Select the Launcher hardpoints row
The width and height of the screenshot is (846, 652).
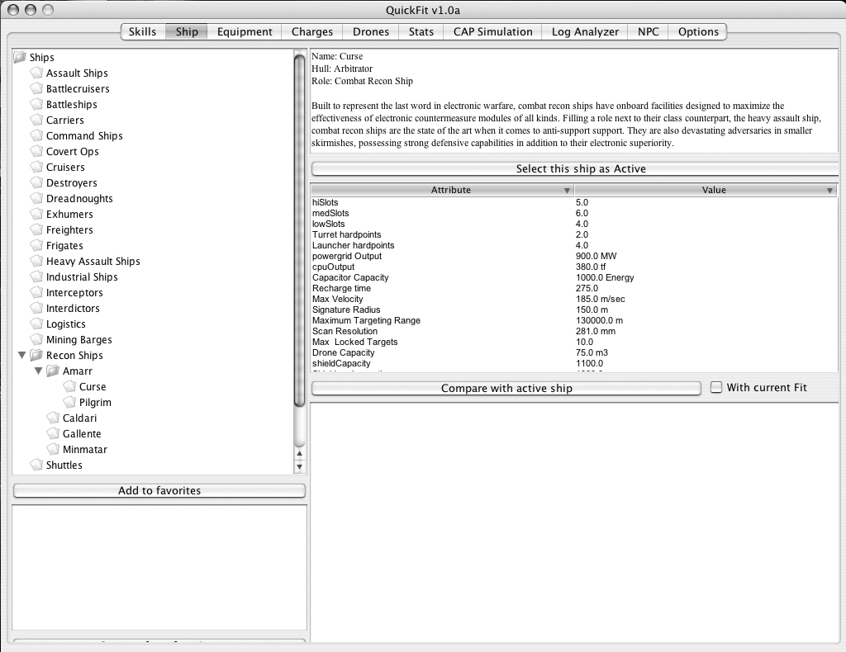coord(574,246)
